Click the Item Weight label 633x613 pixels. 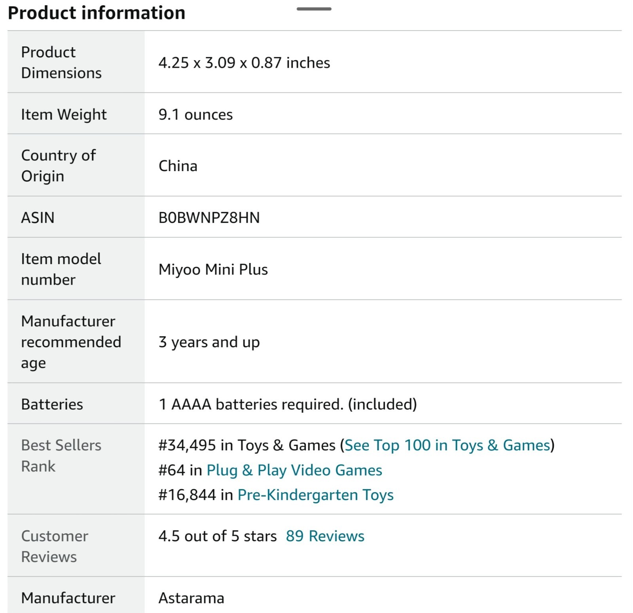click(64, 114)
